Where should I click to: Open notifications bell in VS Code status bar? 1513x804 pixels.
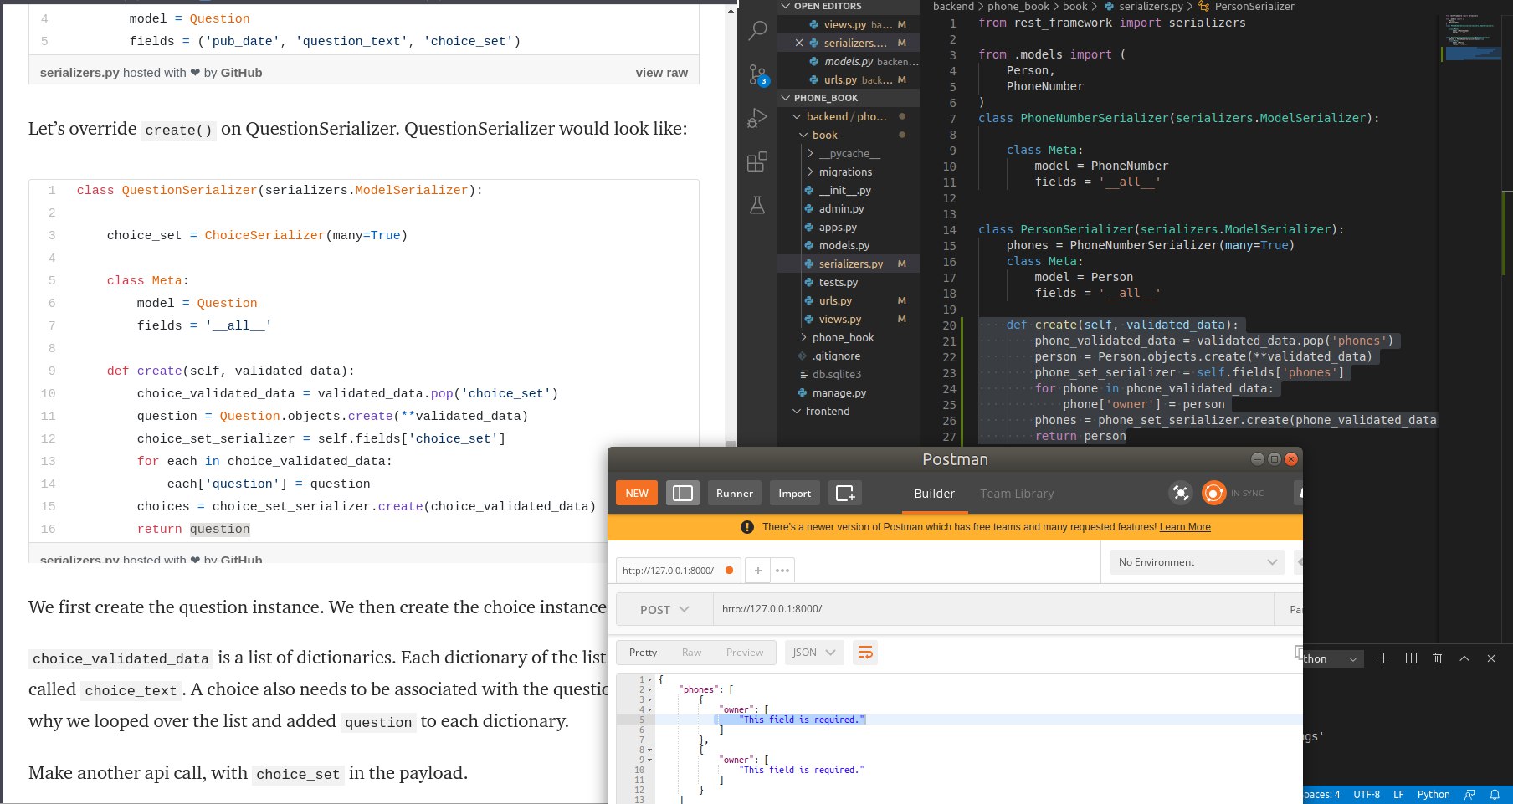(x=1495, y=795)
